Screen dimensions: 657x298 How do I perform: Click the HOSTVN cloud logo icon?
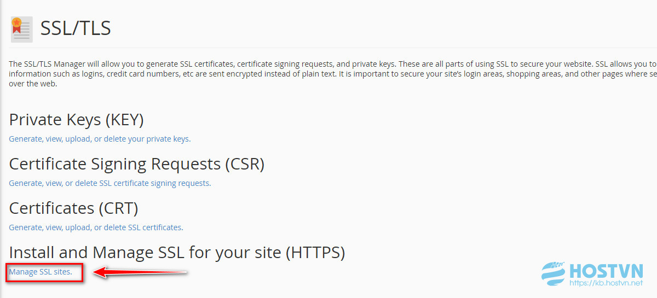click(x=553, y=274)
